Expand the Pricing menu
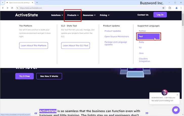Screen dimensions: 184x116 point(105,15)
